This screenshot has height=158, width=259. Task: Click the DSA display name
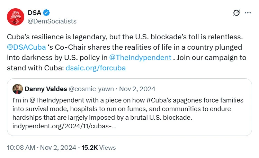point(34,13)
